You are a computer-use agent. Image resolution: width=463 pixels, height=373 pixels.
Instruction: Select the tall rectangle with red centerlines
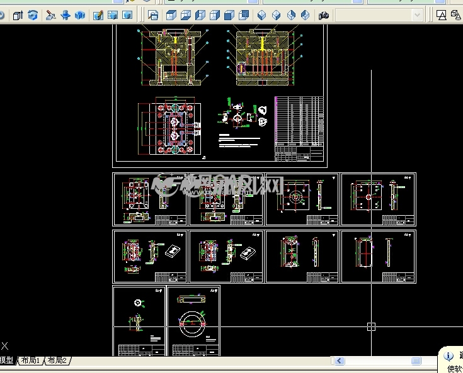click(x=365, y=253)
